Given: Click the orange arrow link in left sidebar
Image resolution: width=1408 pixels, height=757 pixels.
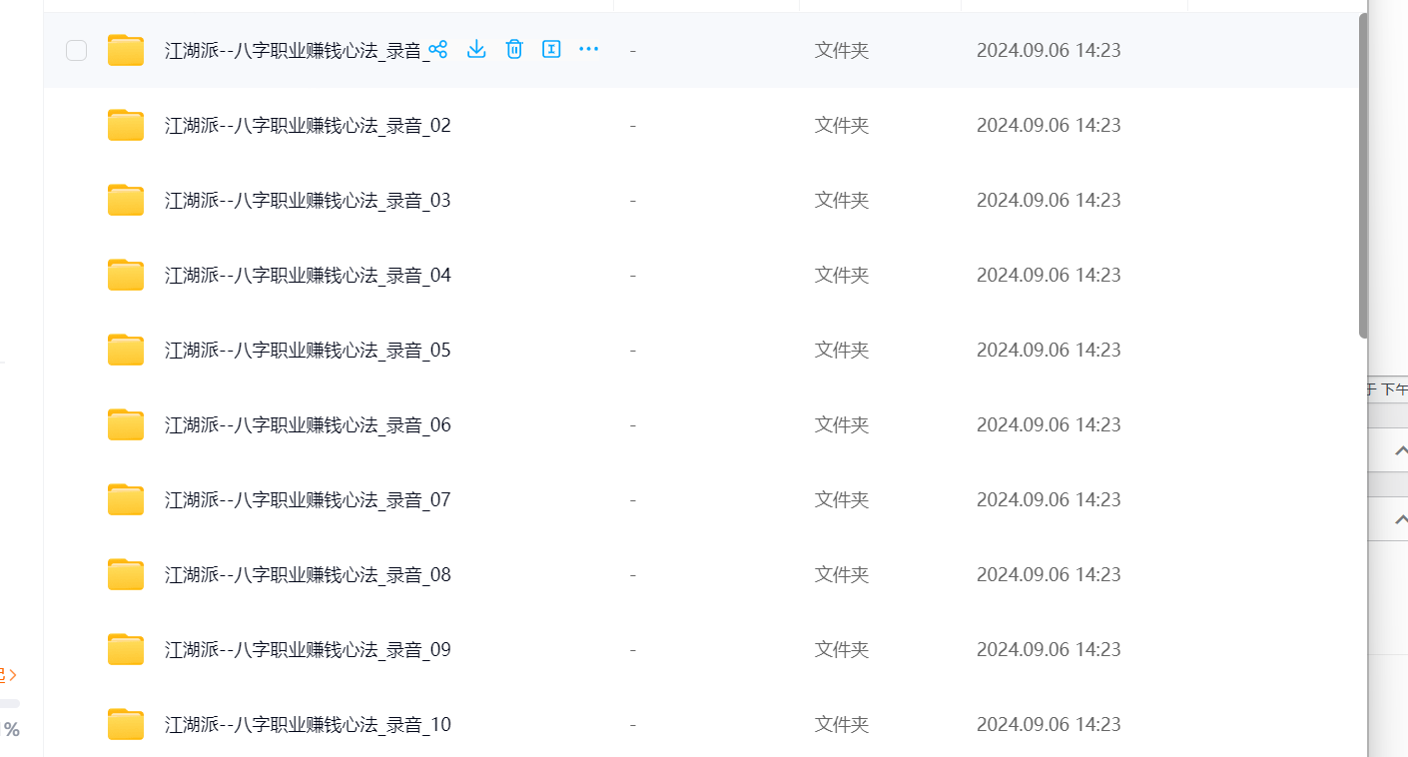Looking at the screenshot, I should 10,675.
